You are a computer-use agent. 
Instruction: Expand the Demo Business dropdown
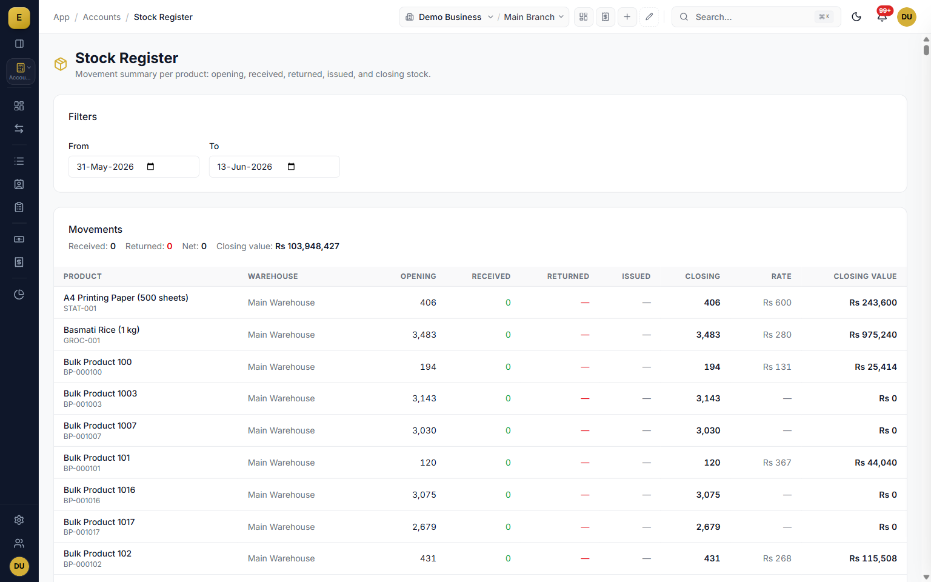pos(449,17)
